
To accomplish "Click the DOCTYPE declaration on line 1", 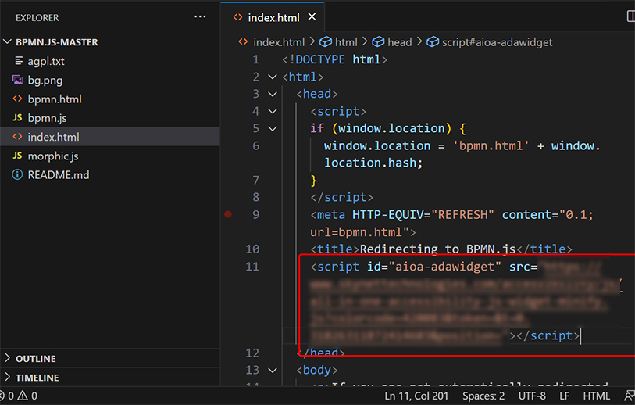I will click(x=334, y=59).
